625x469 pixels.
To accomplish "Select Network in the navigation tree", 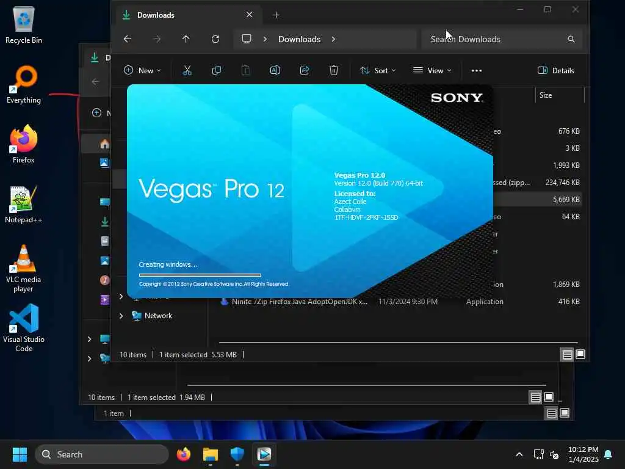I will (x=158, y=316).
